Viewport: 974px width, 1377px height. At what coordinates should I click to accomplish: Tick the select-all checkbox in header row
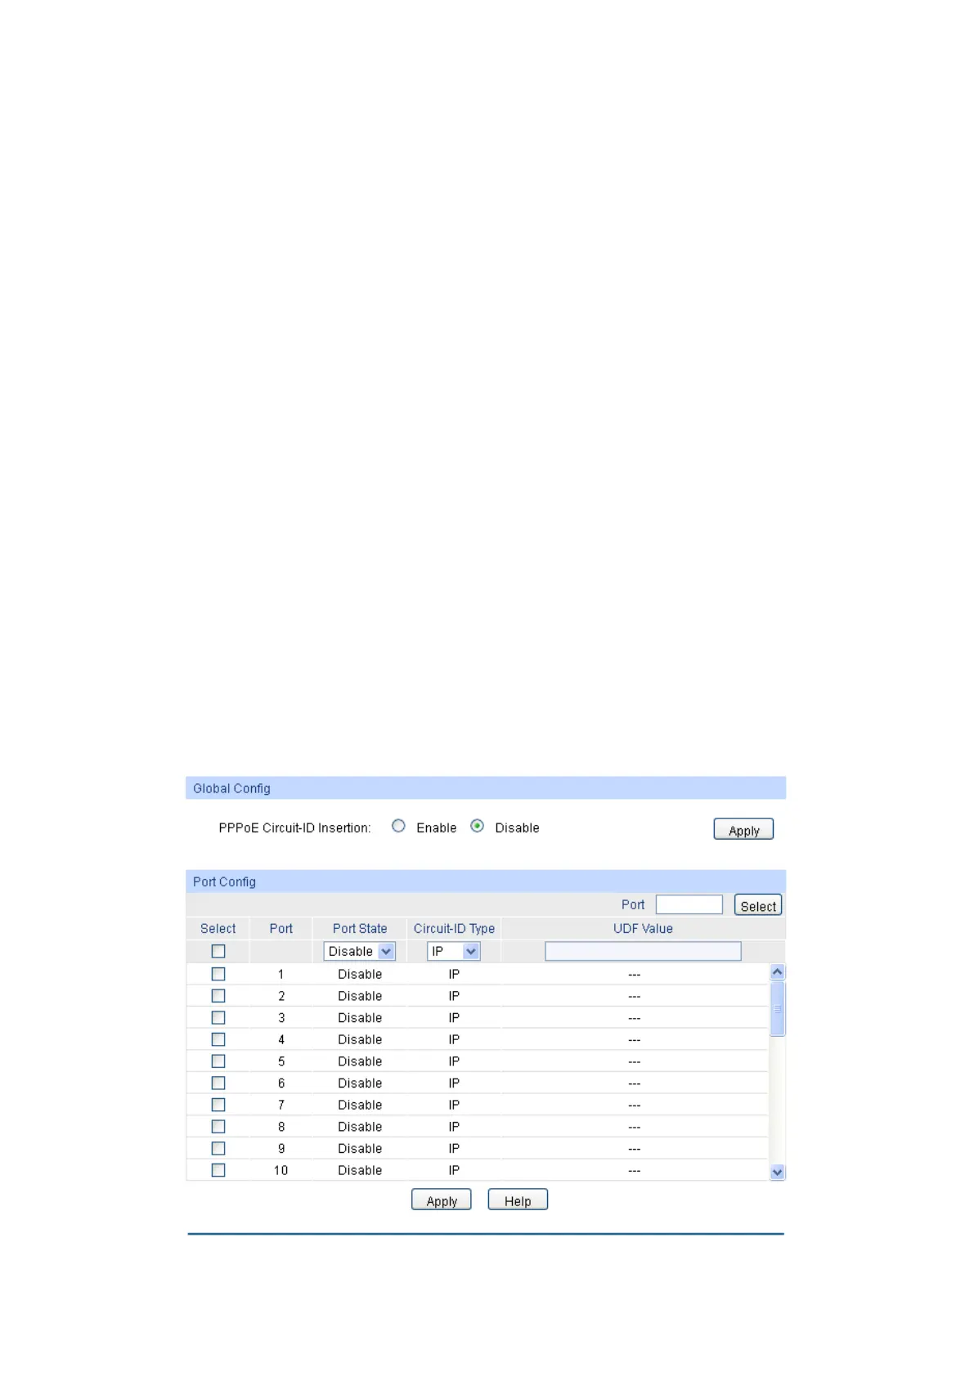click(218, 952)
